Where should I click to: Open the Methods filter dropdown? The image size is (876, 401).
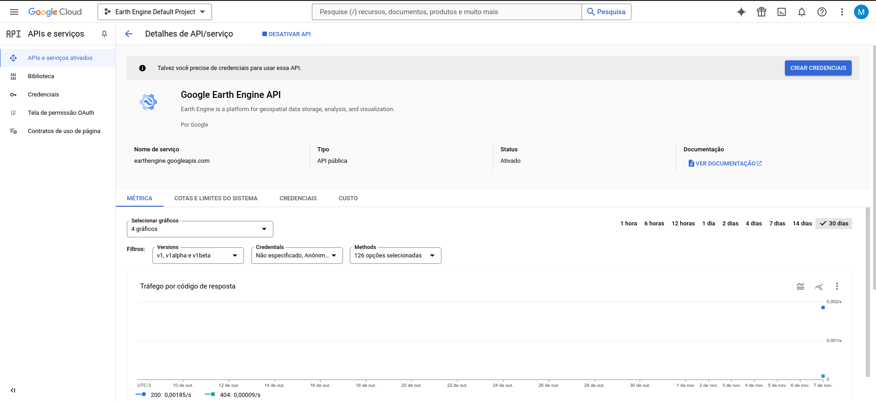point(396,256)
